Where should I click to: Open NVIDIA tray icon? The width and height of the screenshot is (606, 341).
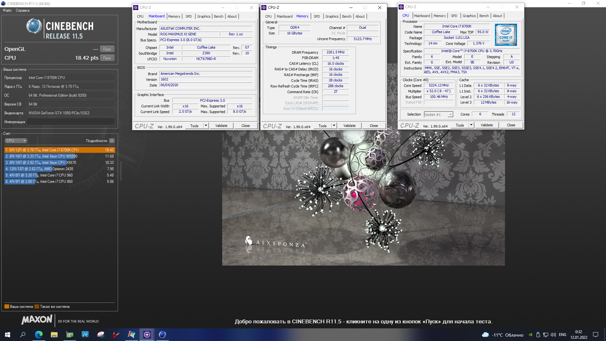pyautogui.click(x=531, y=335)
